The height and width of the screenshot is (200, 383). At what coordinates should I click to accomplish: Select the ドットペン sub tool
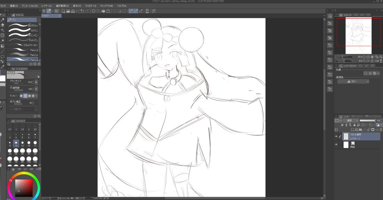22,40
